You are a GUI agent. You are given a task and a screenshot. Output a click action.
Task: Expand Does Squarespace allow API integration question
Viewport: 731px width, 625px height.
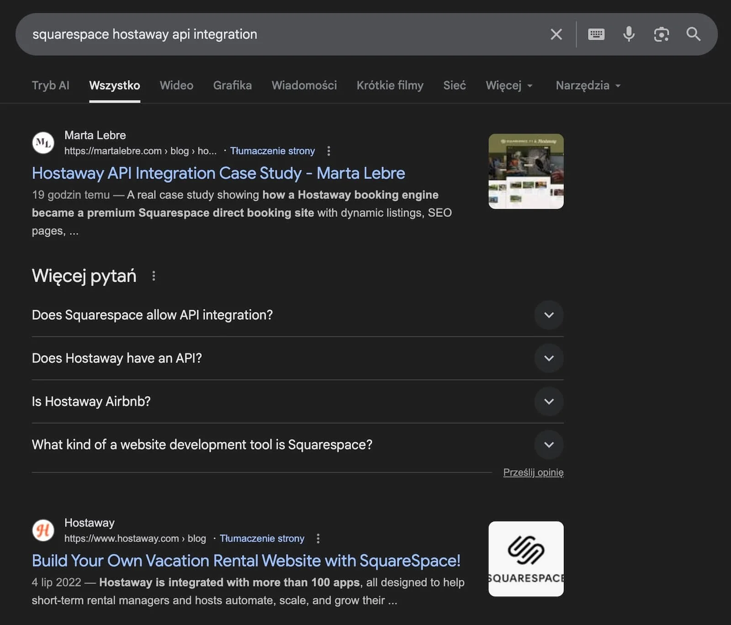pos(297,315)
